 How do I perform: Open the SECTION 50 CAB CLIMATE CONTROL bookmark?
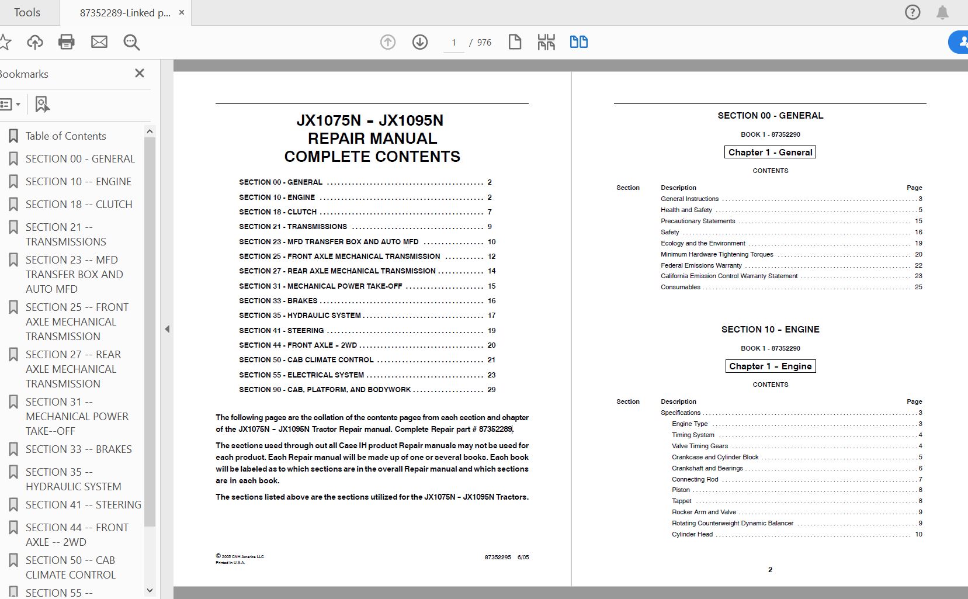pyautogui.click(x=71, y=567)
